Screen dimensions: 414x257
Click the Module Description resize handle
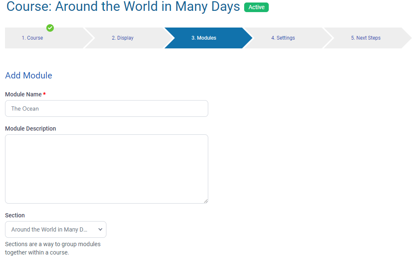coord(206,201)
